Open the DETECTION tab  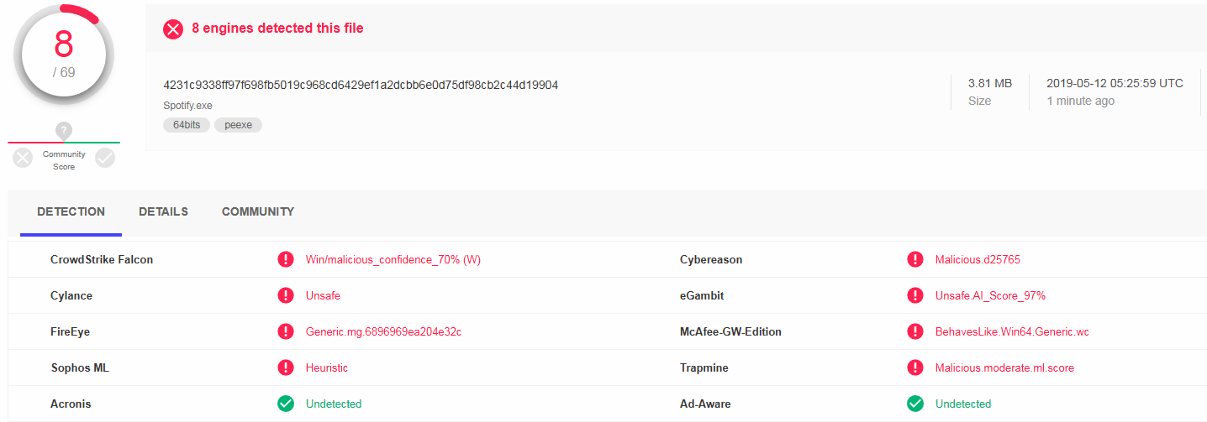[71, 211]
